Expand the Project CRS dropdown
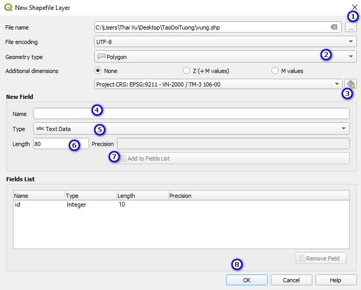This screenshot has height=290, width=361. (x=219, y=84)
